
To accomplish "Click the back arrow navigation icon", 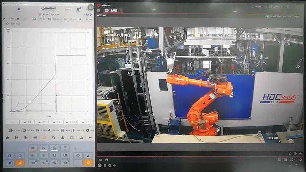I will pos(90,137).
